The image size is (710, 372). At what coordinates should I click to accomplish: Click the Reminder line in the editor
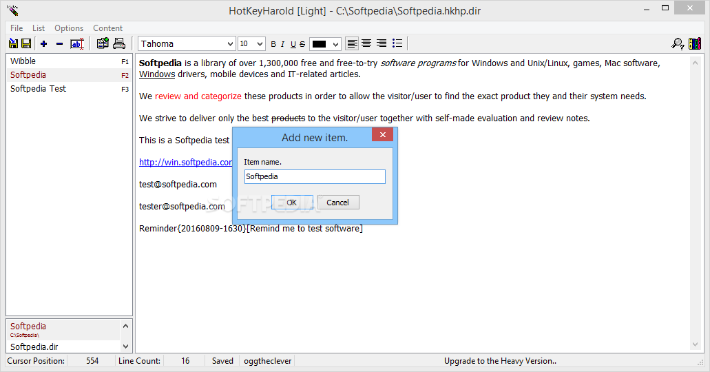[251, 228]
